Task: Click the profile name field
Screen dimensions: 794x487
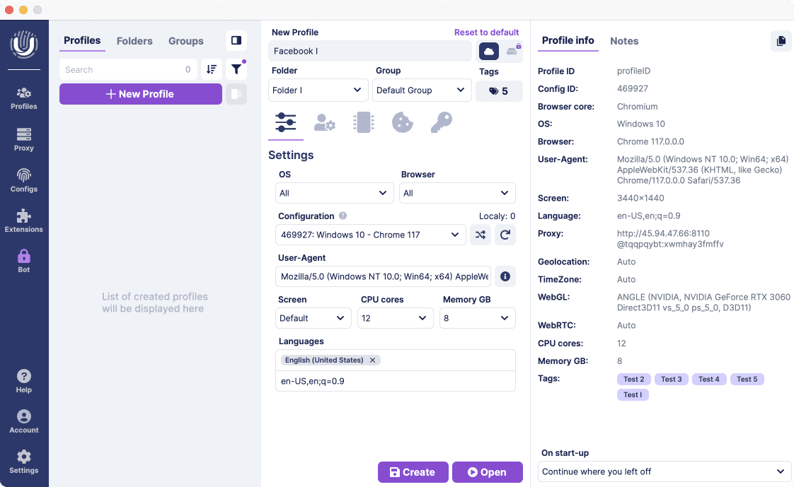Action: tap(370, 51)
